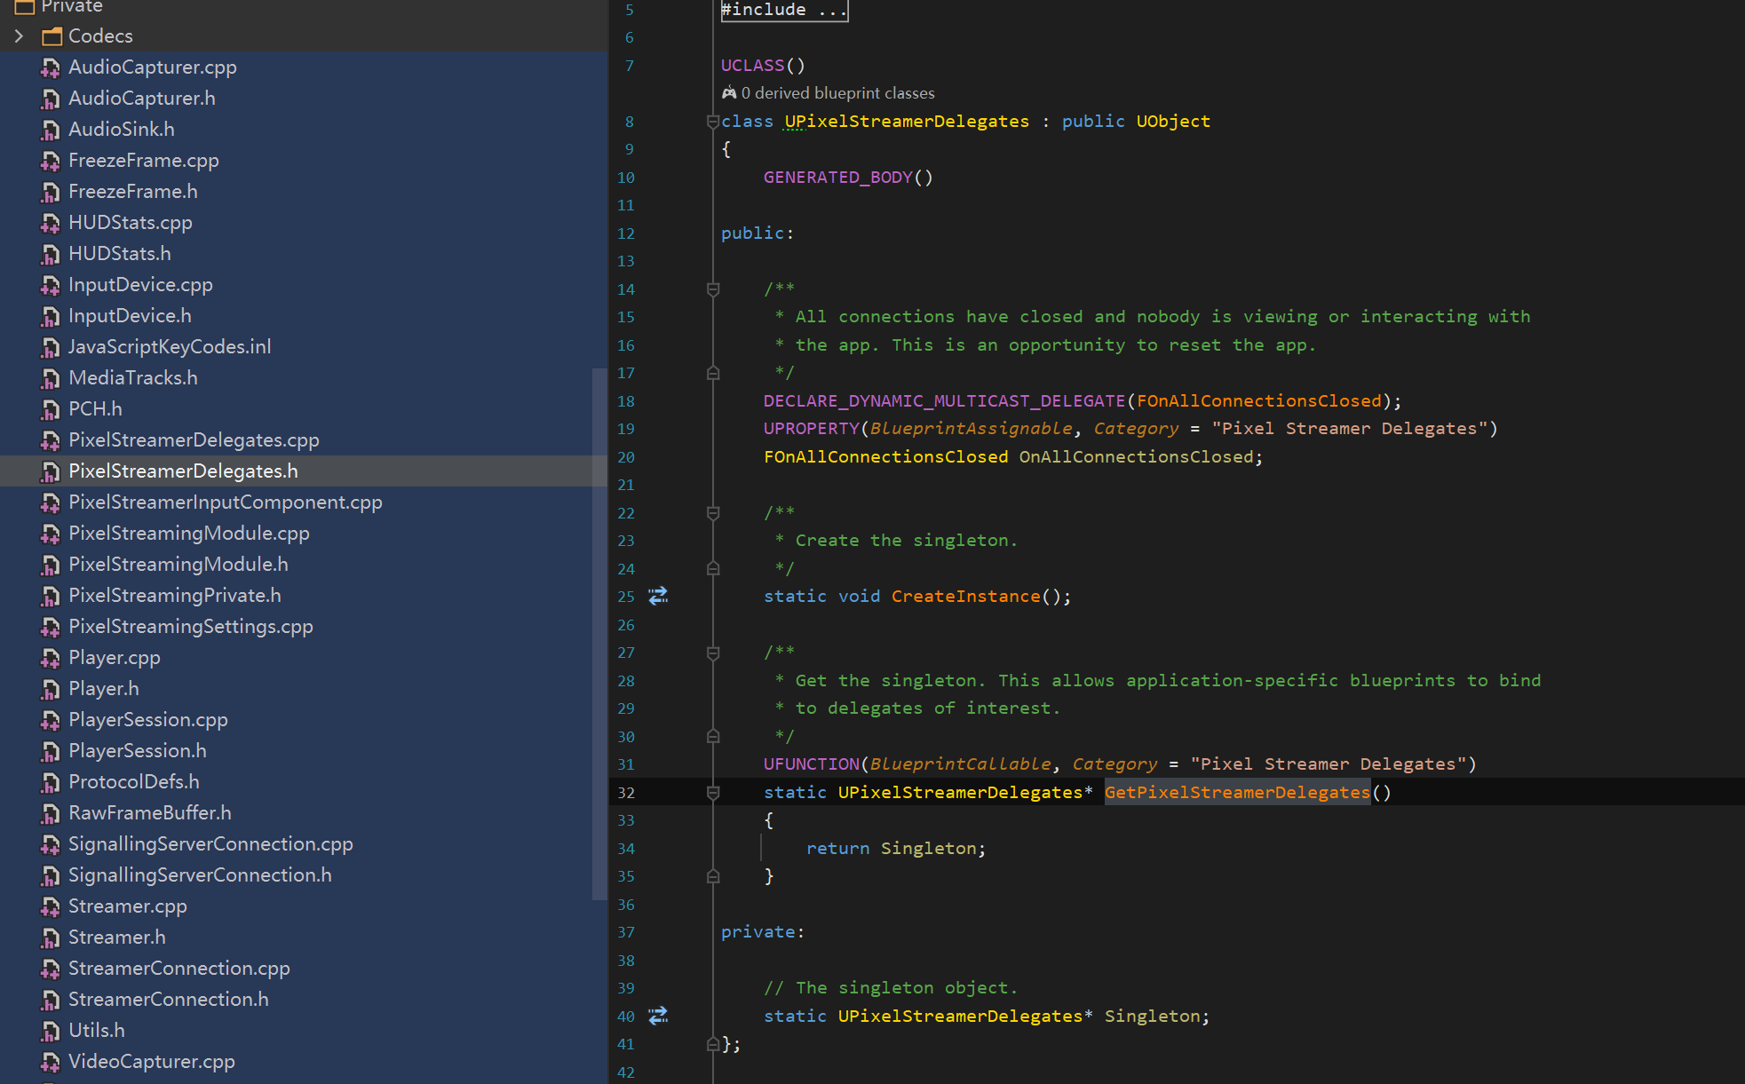The image size is (1745, 1084).
Task: Click the Codecs folder icon
Action: (x=52, y=36)
